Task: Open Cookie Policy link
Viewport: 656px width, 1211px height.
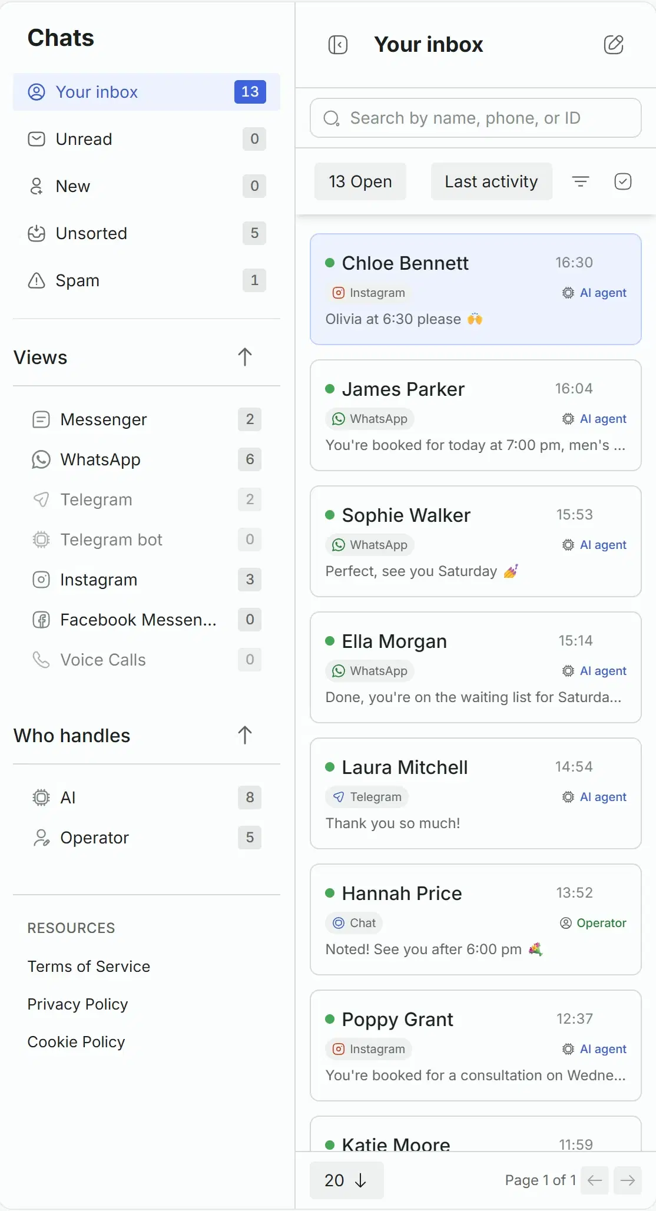Action: point(77,1042)
